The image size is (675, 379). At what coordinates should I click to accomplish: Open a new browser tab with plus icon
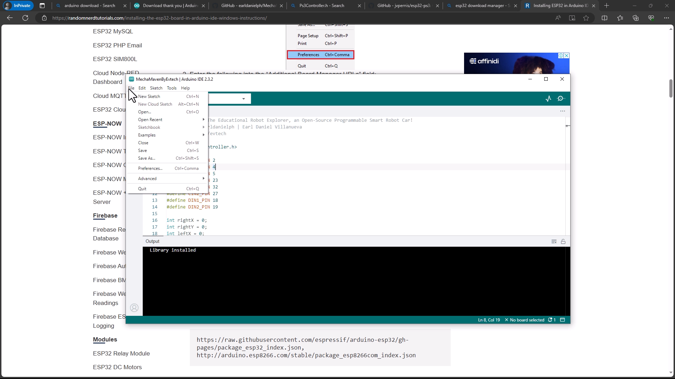[x=606, y=6]
